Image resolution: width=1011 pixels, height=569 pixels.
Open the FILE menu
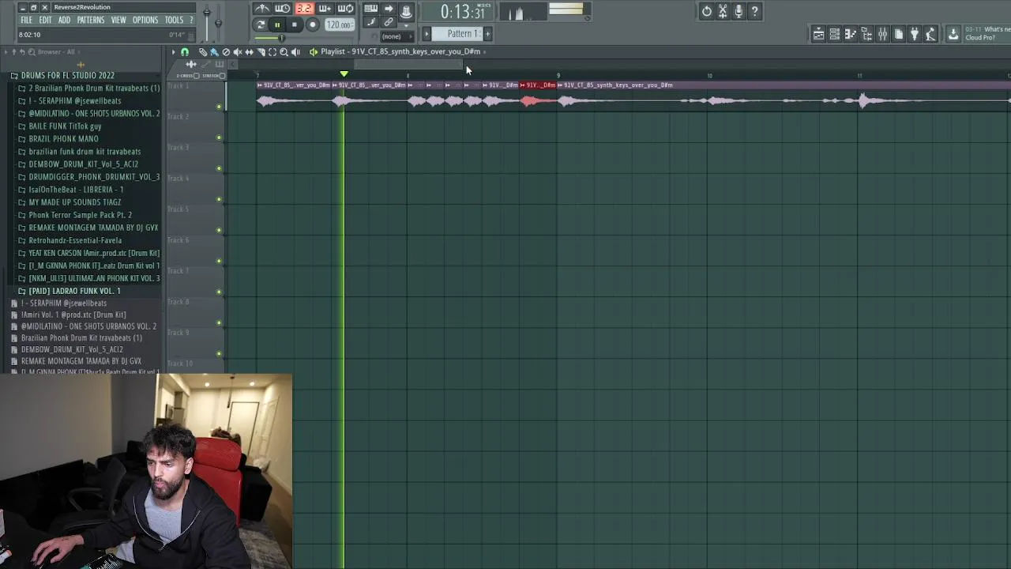click(x=26, y=20)
